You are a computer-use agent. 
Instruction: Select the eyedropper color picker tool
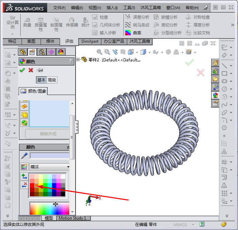point(24,156)
